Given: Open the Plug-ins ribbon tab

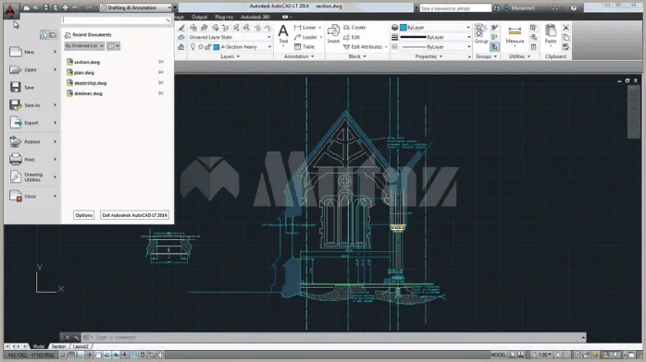Looking at the screenshot, I should [x=224, y=17].
